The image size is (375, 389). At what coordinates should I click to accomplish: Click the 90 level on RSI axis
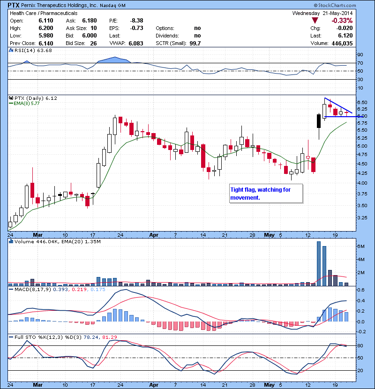(x=360, y=54)
